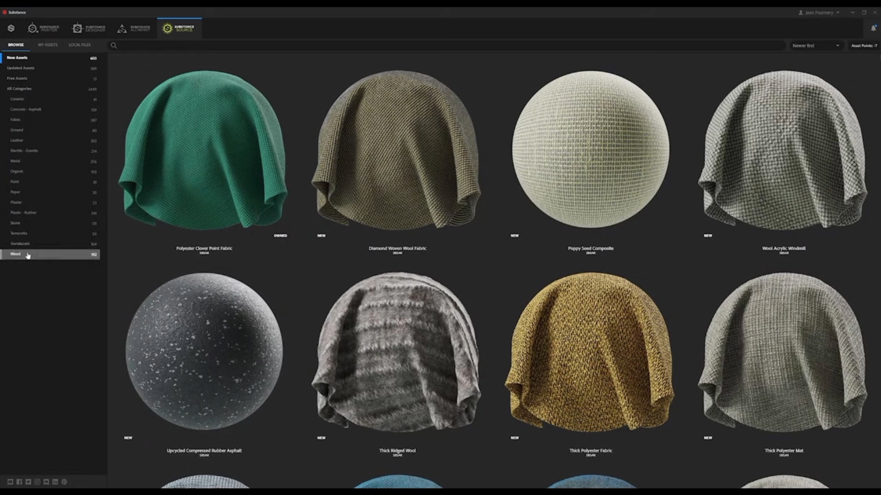
Task: Open Substance Painter from the launcher bar
Action: pos(44,28)
